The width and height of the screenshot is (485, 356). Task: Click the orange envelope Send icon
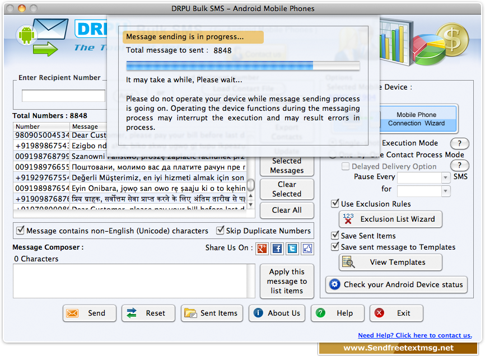[72, 313]
